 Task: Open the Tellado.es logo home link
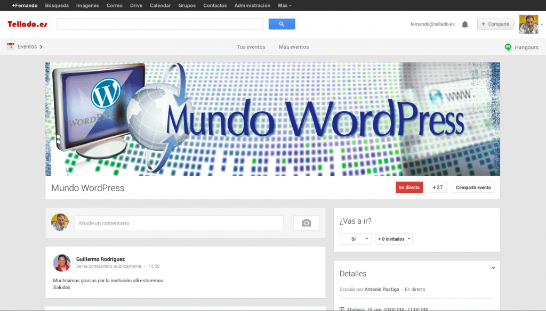coord(28,24)
